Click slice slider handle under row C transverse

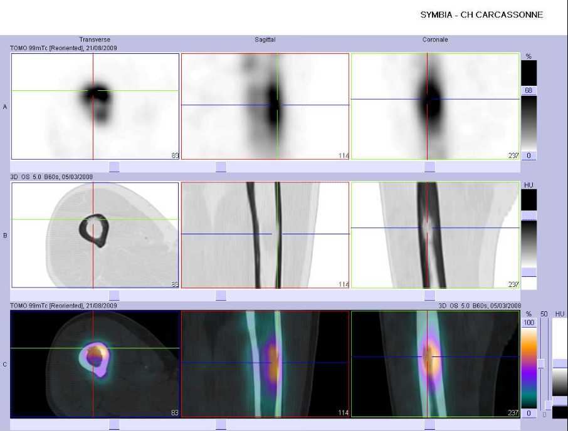114,425
